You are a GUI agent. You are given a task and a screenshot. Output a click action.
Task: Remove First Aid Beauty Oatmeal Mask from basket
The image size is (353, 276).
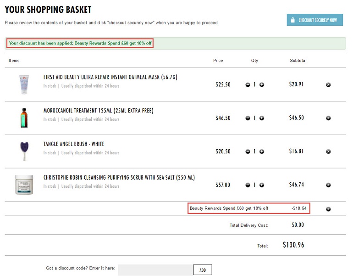coord(328,85)
